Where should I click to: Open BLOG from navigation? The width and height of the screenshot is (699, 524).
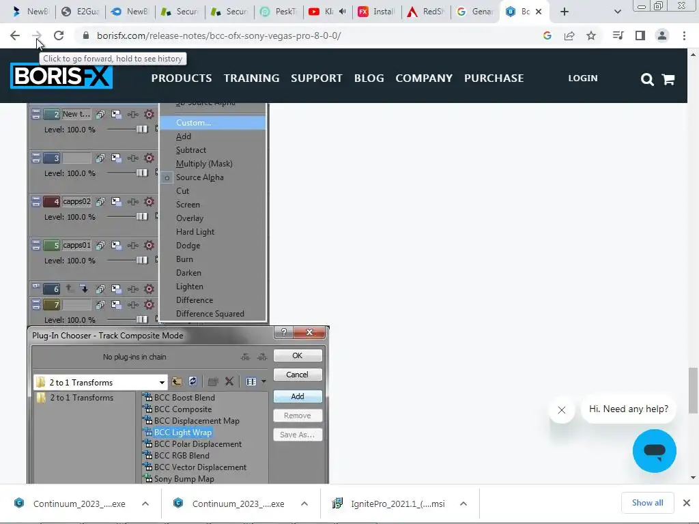click(x=369, y=78)
